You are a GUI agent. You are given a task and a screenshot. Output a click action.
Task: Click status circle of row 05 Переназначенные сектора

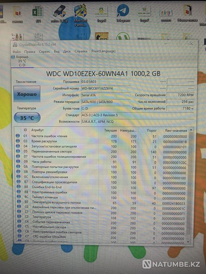(18, 151)
